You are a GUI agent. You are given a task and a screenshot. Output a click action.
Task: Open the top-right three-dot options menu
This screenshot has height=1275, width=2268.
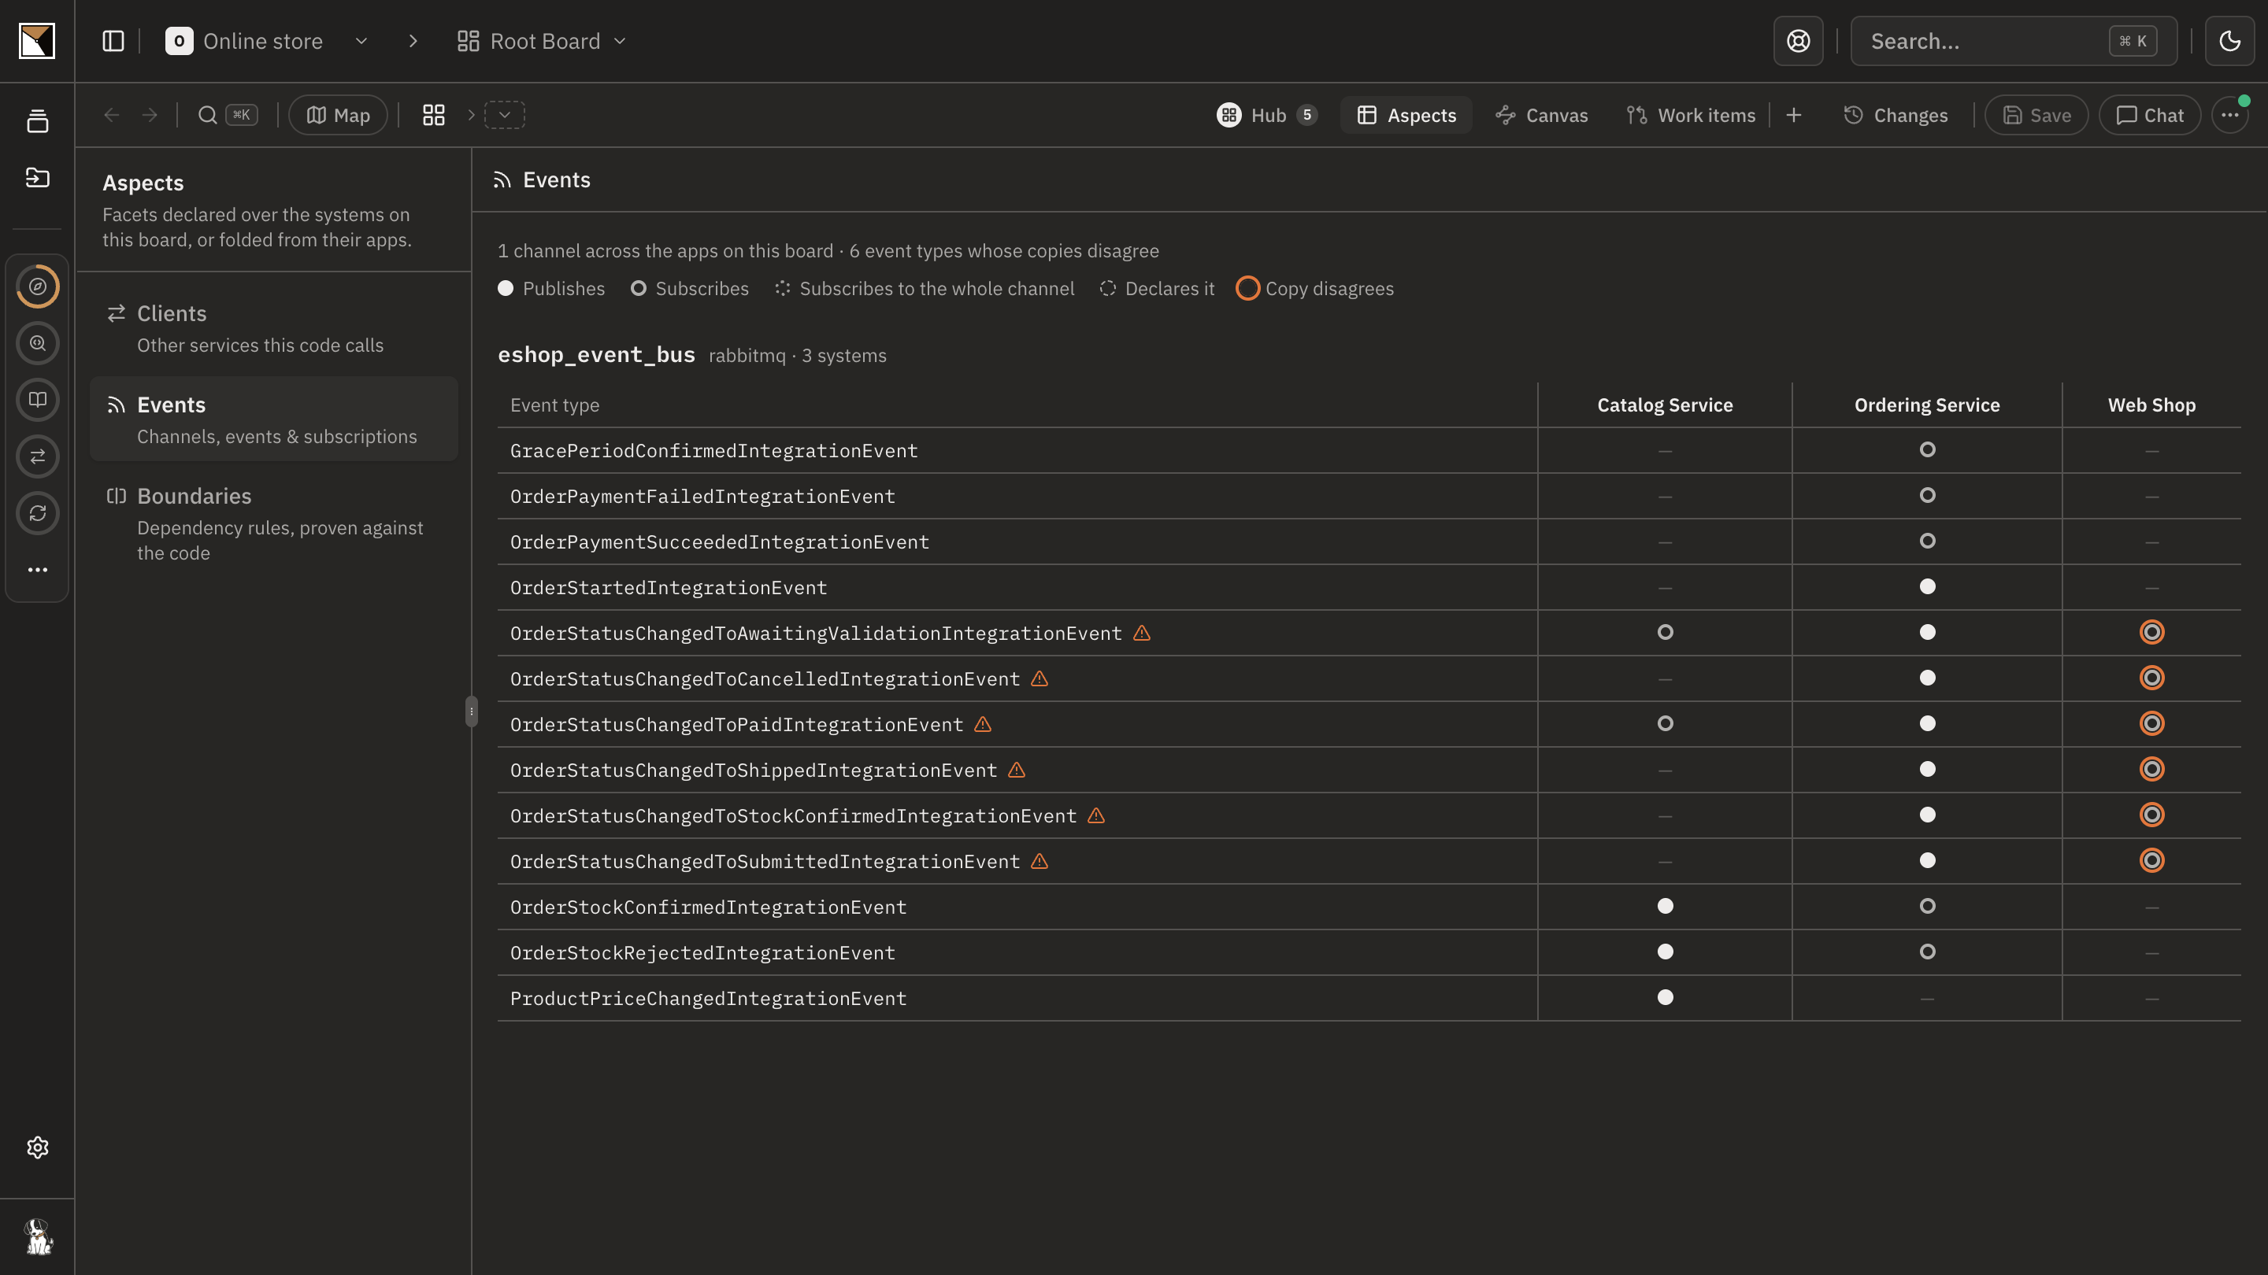[x=2229, y=115]
